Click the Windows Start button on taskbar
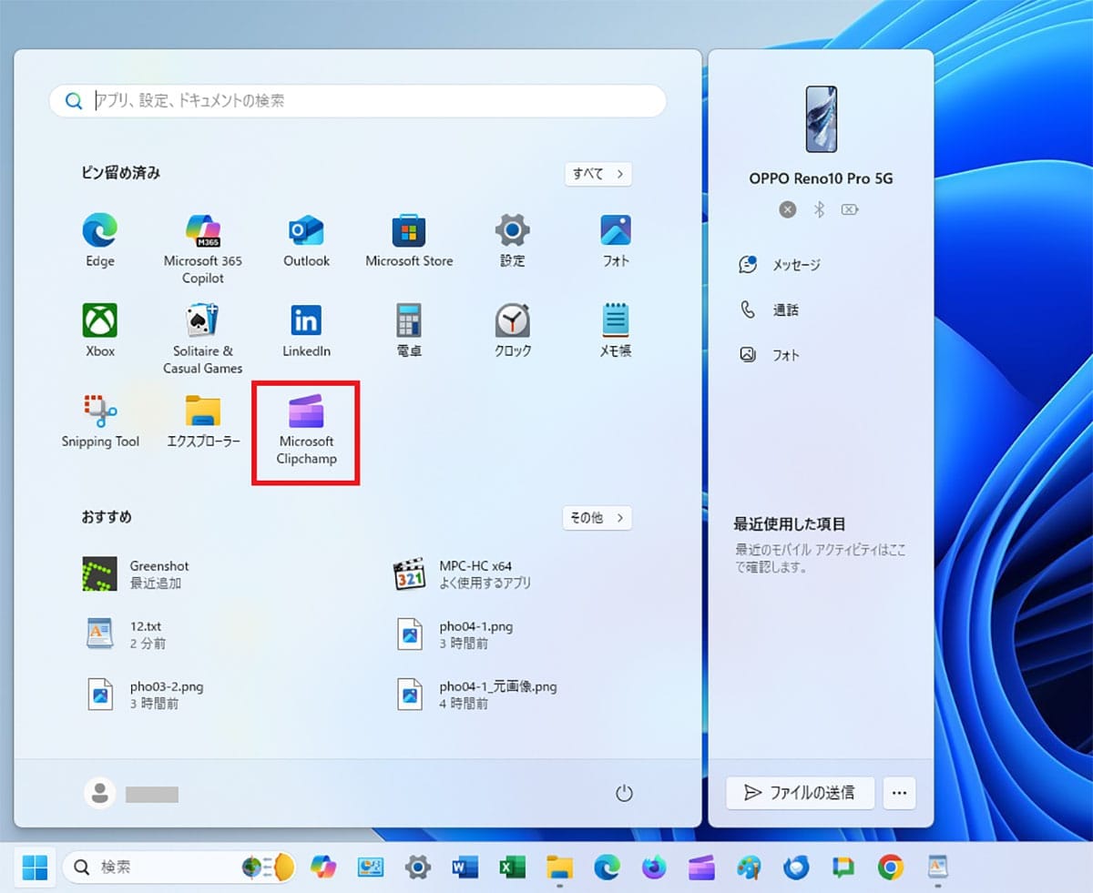This screenshot has height=893, width=1093. pos(35,868)
